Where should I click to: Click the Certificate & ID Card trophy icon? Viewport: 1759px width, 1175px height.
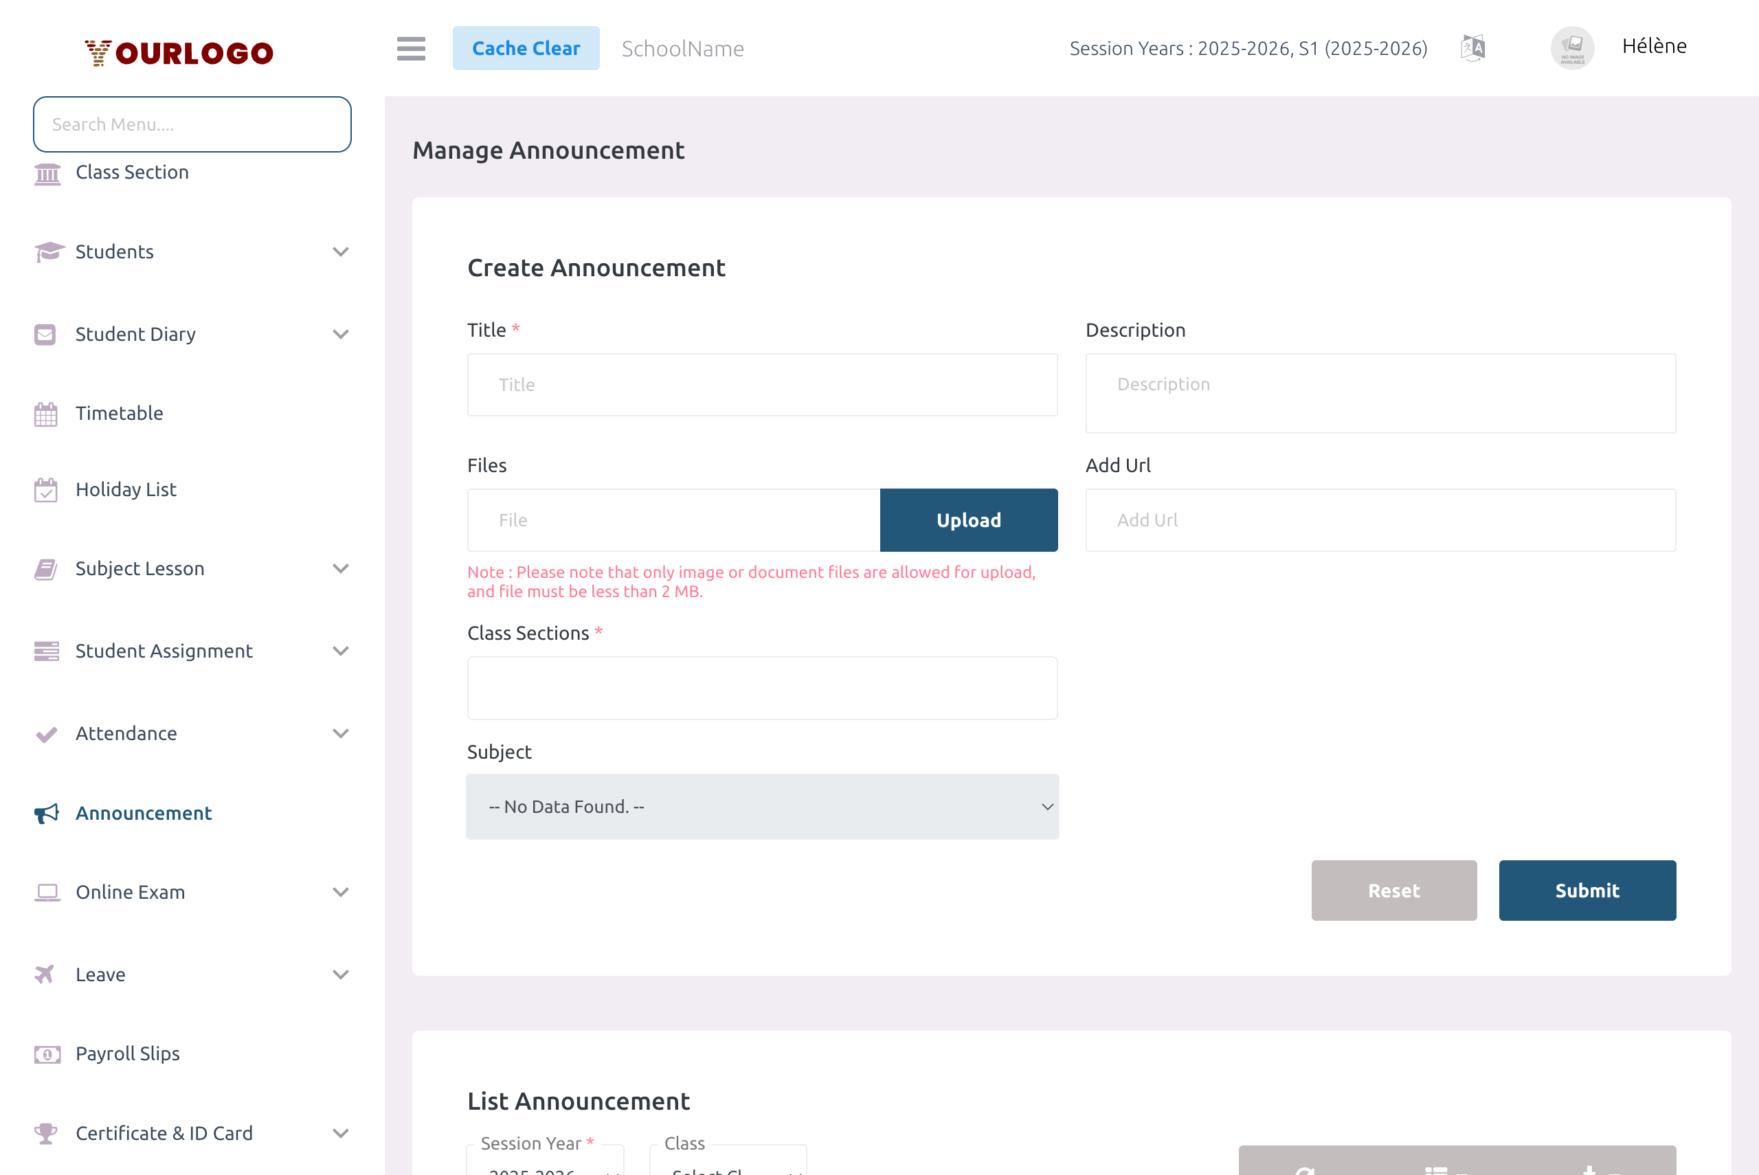[x=47, y=1133]
